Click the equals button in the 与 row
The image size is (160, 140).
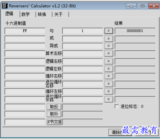(x=109, y=31)
